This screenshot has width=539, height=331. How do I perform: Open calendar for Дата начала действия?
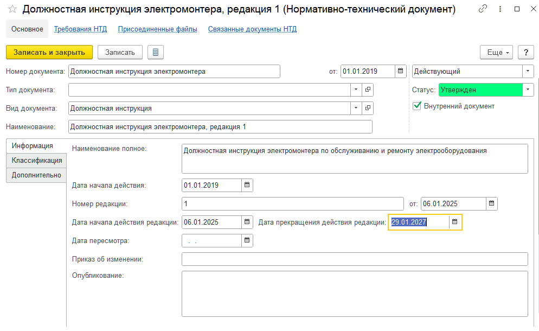point(247,185)
